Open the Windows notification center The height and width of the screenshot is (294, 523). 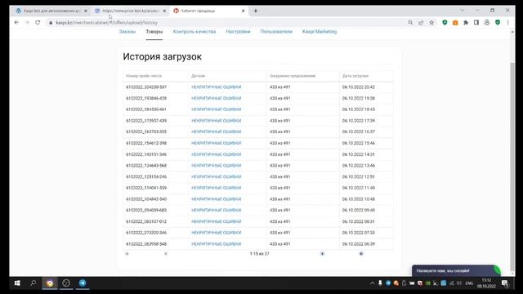pos(505,283)
